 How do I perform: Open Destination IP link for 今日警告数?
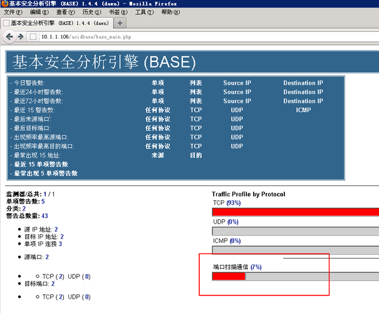coord(303,83)
